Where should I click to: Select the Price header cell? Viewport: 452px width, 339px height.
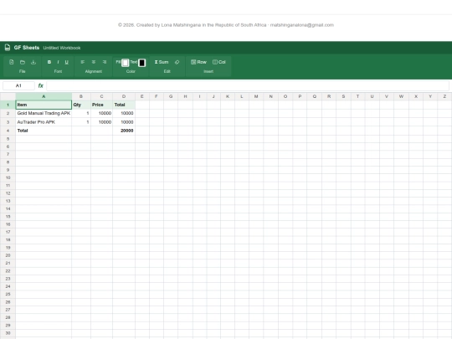coord(101,105)
